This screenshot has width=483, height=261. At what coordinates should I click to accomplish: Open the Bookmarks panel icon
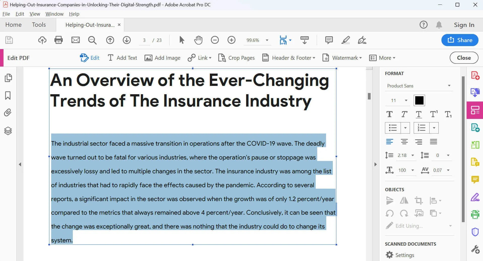(8, 95)
